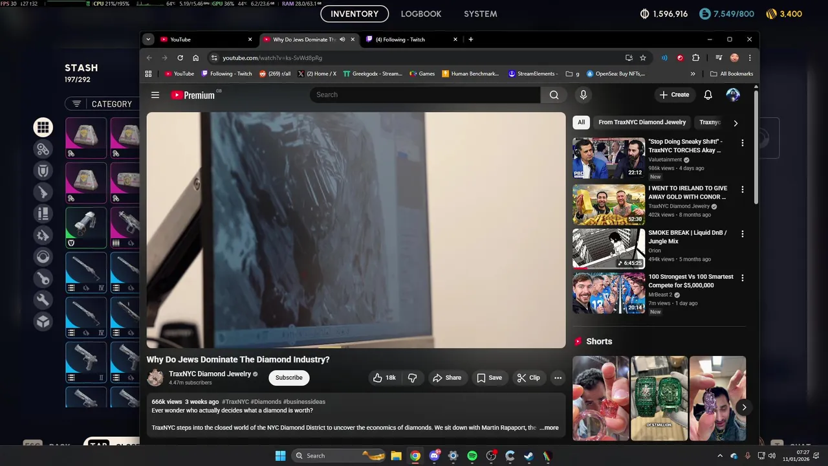Open options for the SMOKE BREAK mix
Screen dimensions: 828x466
tap(742, 234)
